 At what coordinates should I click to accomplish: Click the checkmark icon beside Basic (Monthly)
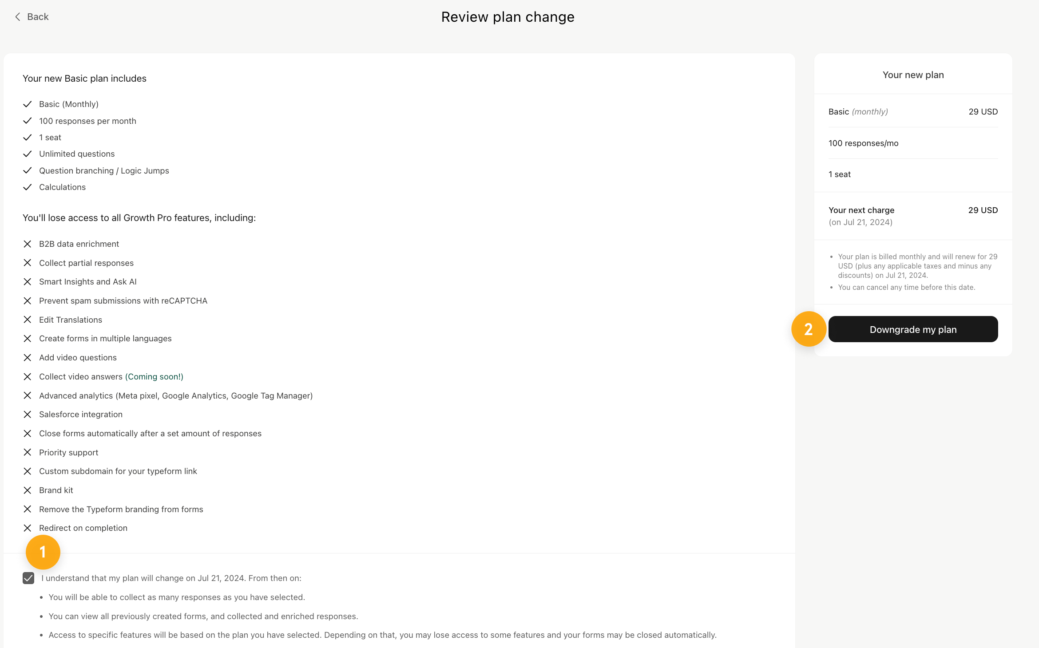[28, 104]
